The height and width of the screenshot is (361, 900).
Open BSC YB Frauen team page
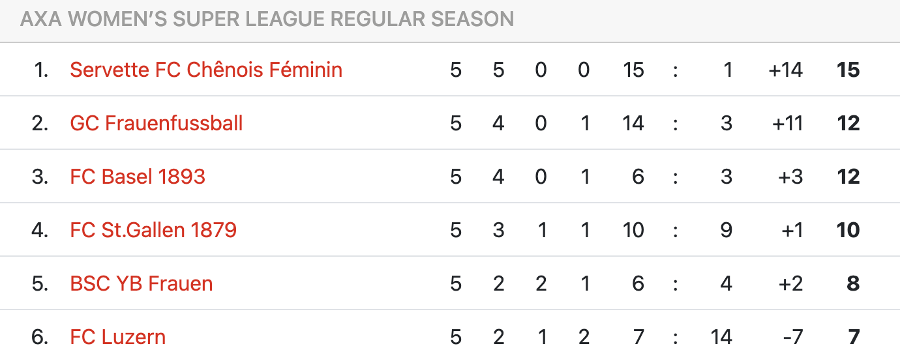pyautogui.click(x=142, y=283)
